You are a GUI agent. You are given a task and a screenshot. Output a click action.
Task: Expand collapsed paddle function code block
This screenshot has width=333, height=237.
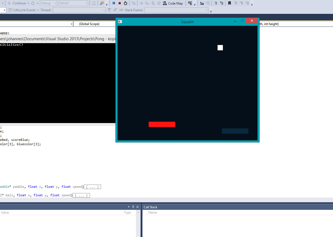92,187
